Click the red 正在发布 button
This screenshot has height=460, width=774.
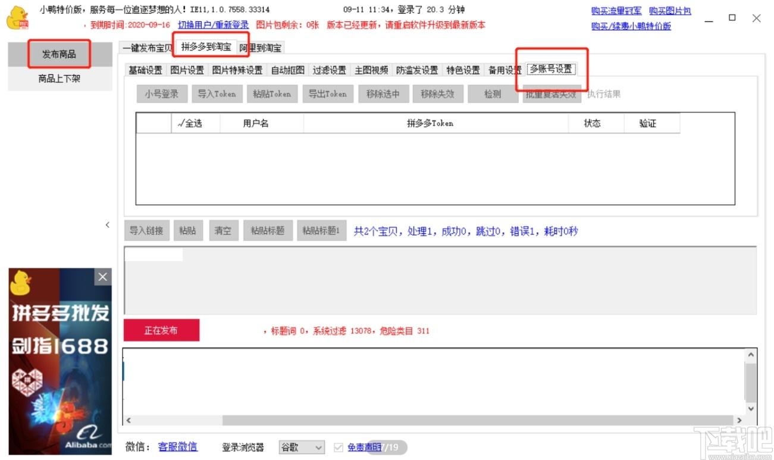click(161, 330)
